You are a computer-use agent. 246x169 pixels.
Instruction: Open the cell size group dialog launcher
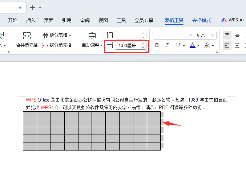pyautogui.click(x=147, y=51)
